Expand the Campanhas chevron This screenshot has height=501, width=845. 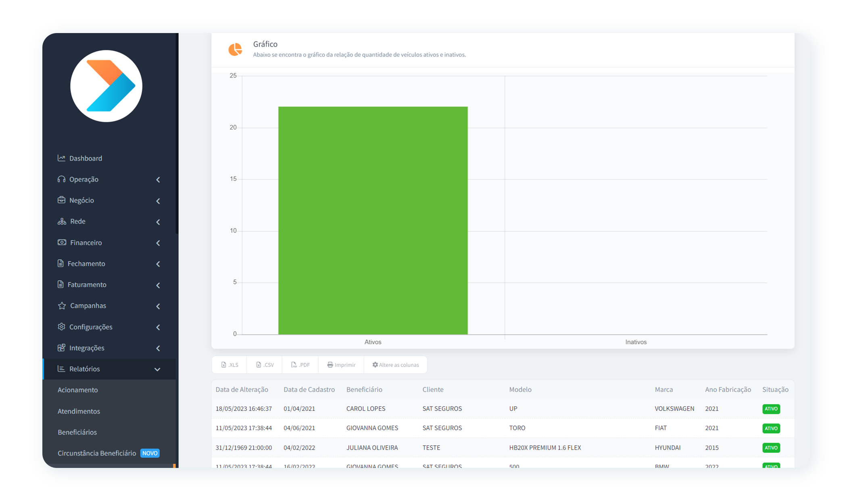click(158, 306)
